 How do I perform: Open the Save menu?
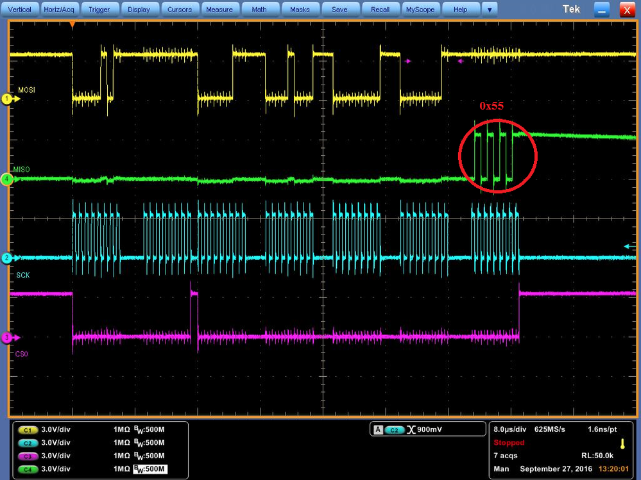[x=339, y=10]
